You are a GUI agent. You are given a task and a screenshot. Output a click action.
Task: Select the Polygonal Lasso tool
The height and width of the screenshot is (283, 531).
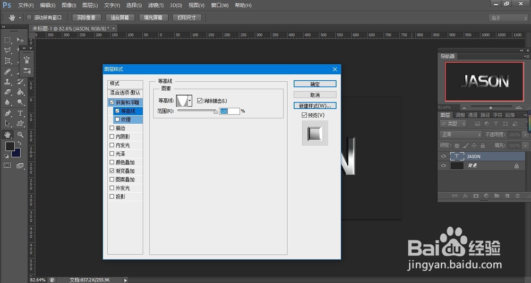pos(7,50)
